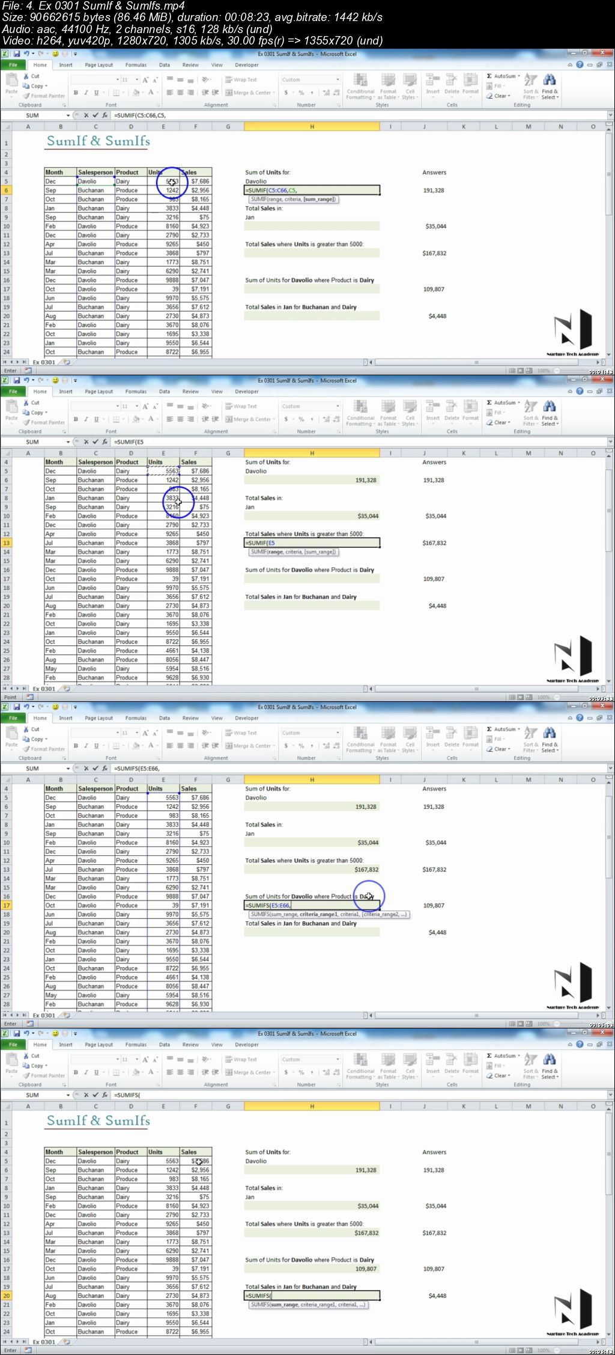Click Increase Decimal in the third Excel window
The image size is (615, 1355).
325,746
